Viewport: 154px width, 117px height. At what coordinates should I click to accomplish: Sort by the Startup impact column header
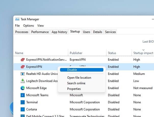tap(143, 53)
